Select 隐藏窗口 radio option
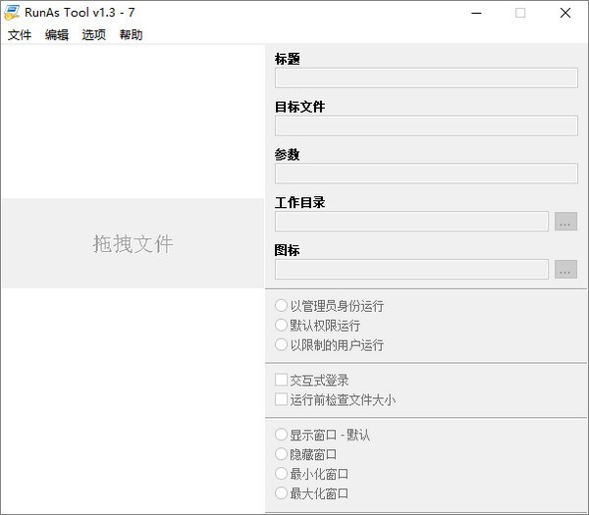The image size is (589, 515). [282, 454]
